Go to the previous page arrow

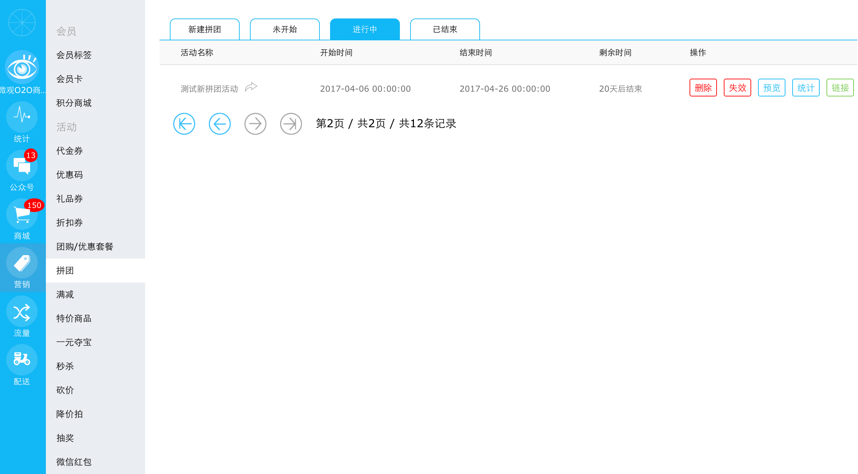(220, 124)
